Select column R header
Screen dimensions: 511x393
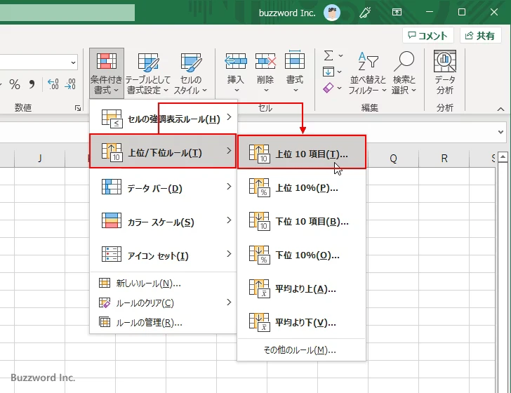tap(444, 159)
